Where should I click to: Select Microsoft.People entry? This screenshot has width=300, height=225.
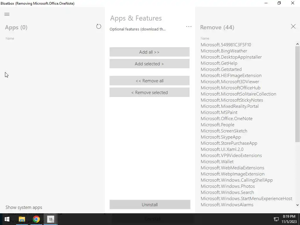(217, 125)
